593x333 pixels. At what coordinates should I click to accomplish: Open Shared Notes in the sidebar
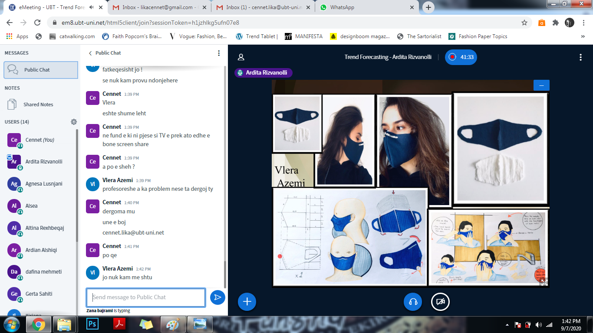(38, 104)
